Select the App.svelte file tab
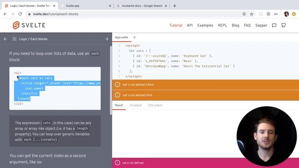This screenshot has height=168, width=299. 121,37
